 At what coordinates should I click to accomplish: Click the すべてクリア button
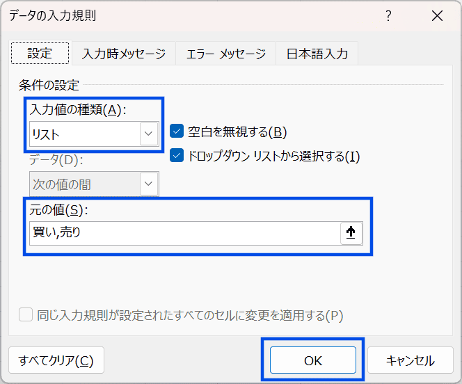click(x=56, y=360)
